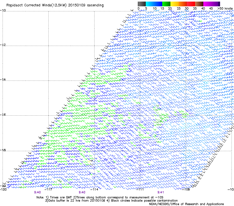Click the magenta 40-45 knots legend segment

click(x=207, y=4)
